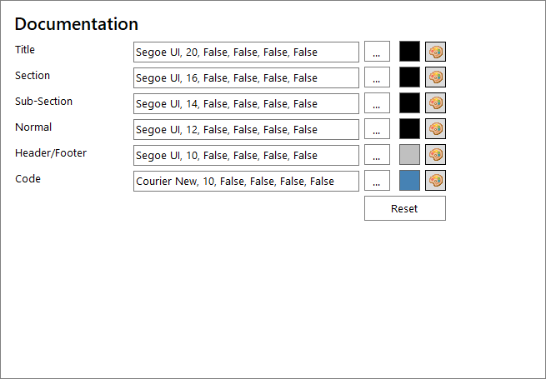Open color palette for Title font
Image resolution: width=546 pixels, height=379 pixels.
435,52
